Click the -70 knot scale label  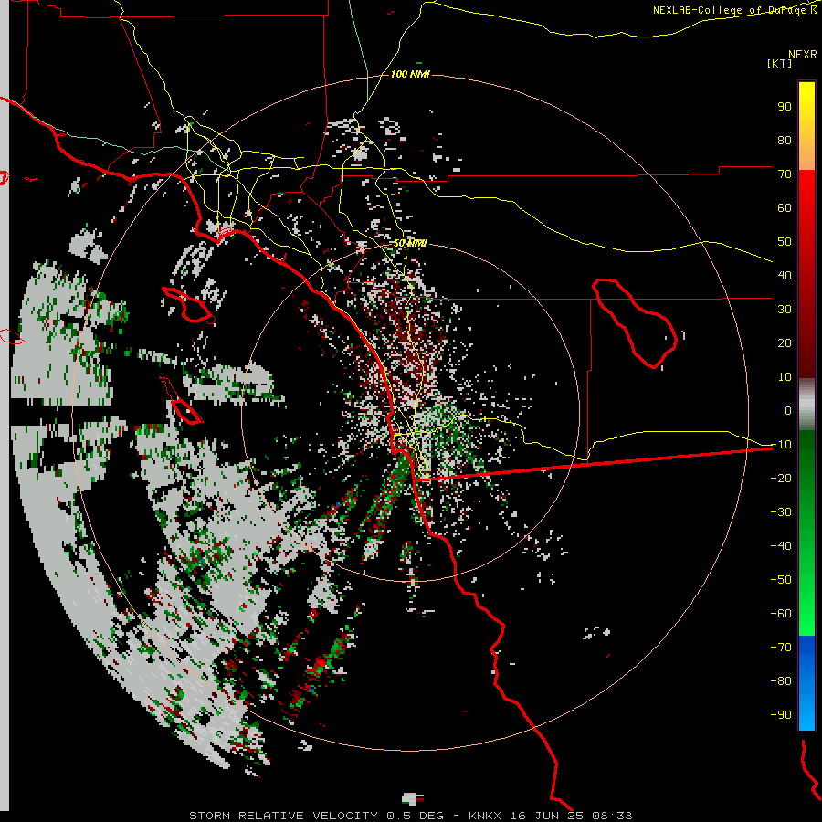(x=781, y=648)
